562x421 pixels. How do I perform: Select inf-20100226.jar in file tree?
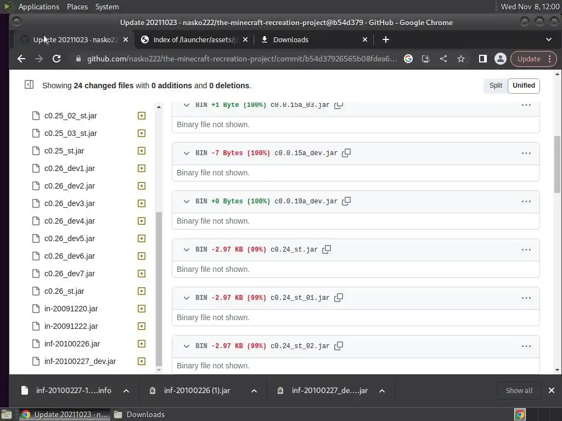pos(72,344)
